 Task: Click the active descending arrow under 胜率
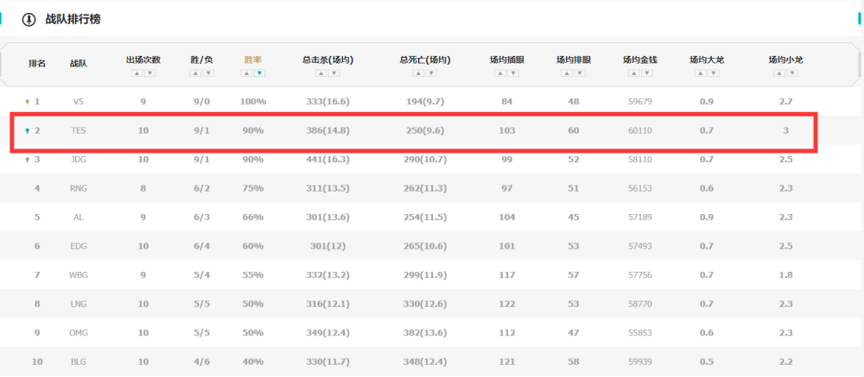click(x=260, y=73)
